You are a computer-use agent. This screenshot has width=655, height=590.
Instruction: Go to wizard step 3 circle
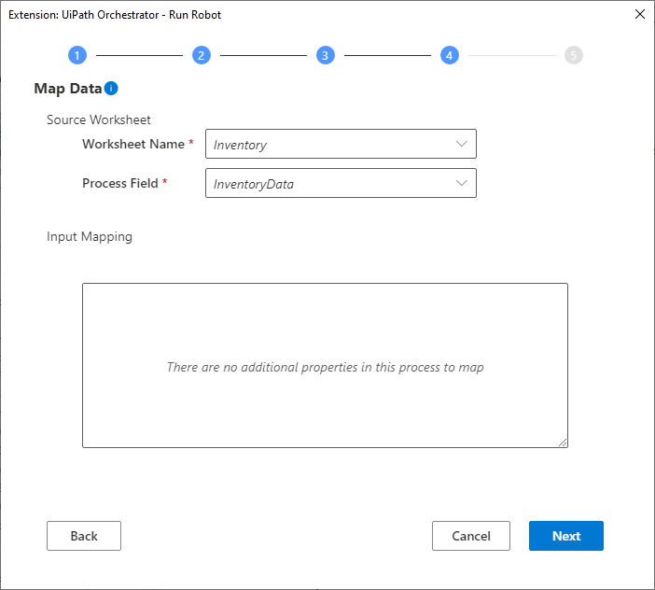click(x=326, y=55)
